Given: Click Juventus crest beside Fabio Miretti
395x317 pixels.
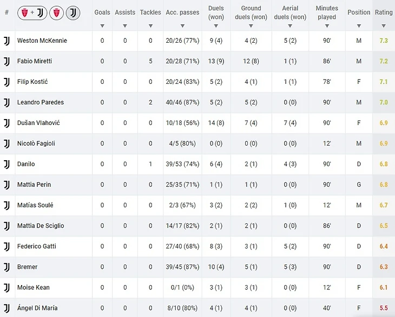Looking at the screenshot, I should (7, 61).
